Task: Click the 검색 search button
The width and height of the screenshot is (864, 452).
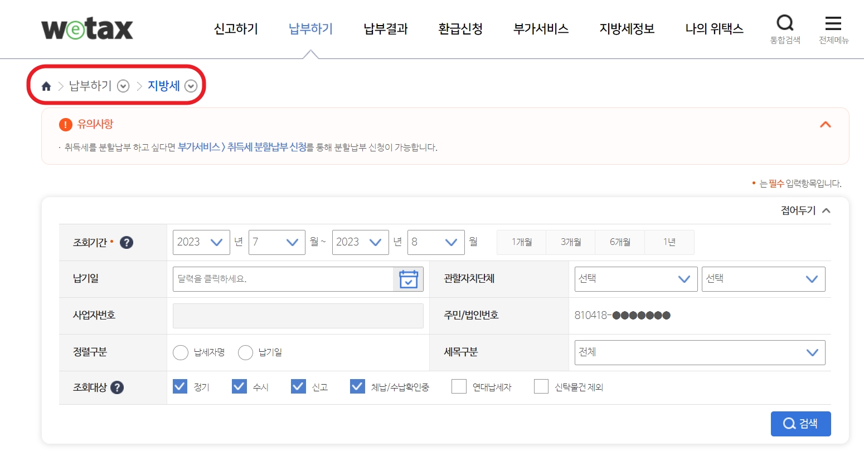Action: click(800, 424)
